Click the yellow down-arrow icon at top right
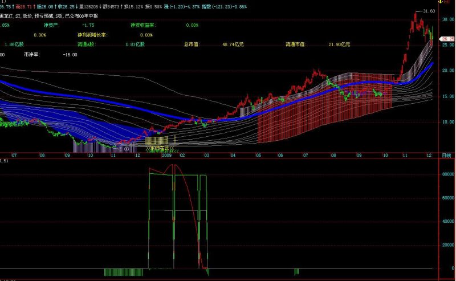 (x=440, y=2)
